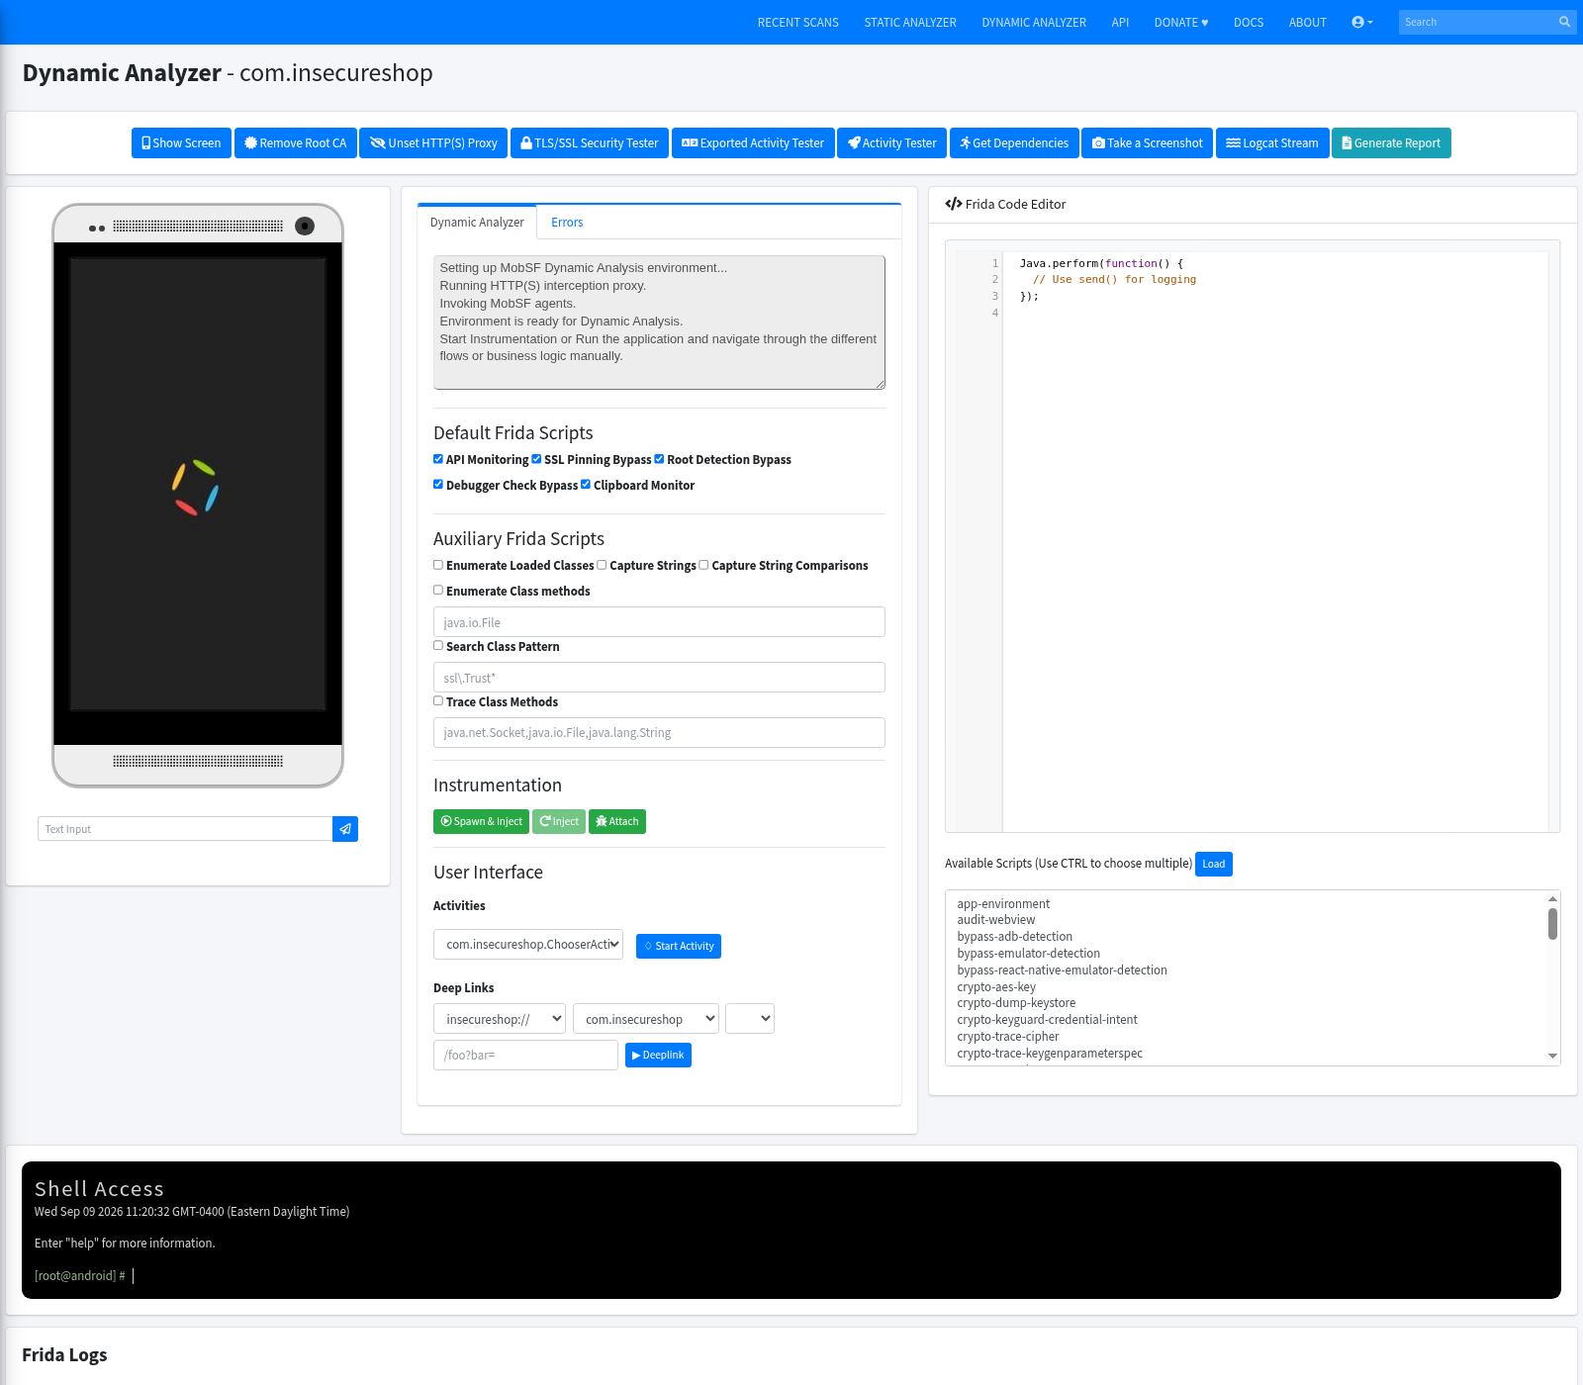
Task: Open the empty deep link path dropdown
Action: (x=750, y=1019)
